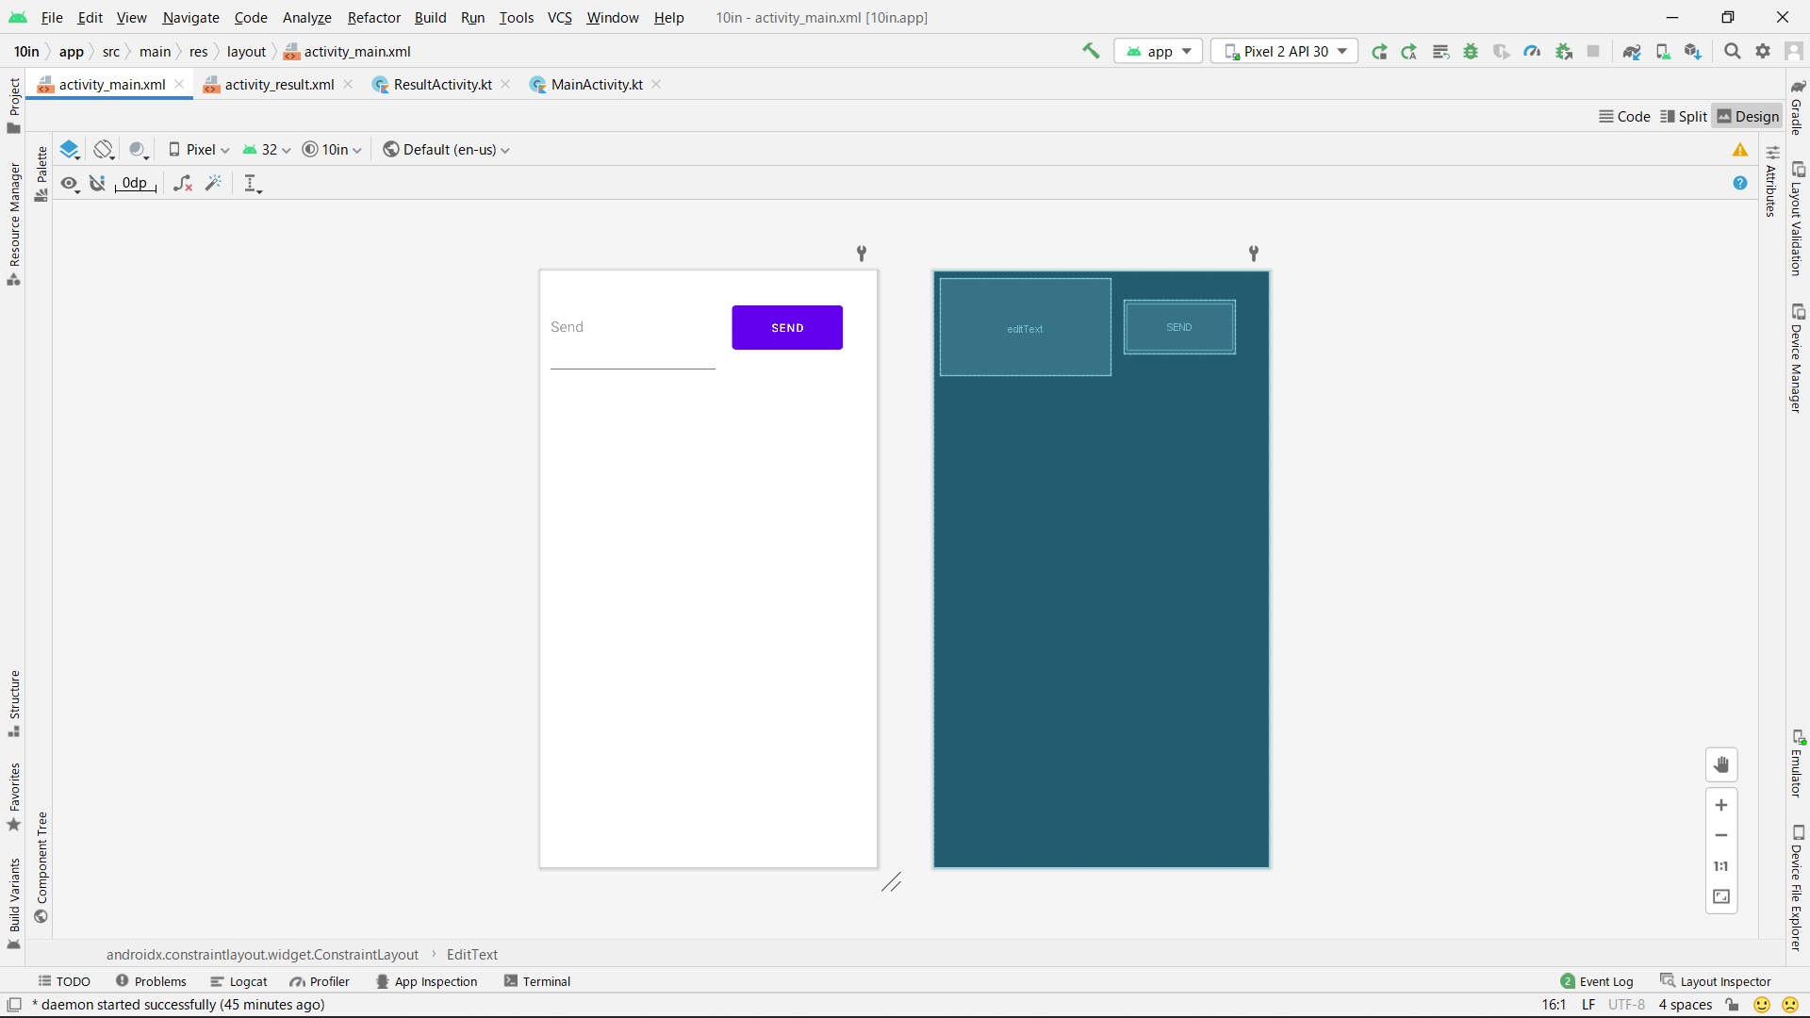Open the app run configuration dropdown

pyautogui.click(x=1159, y=52)
